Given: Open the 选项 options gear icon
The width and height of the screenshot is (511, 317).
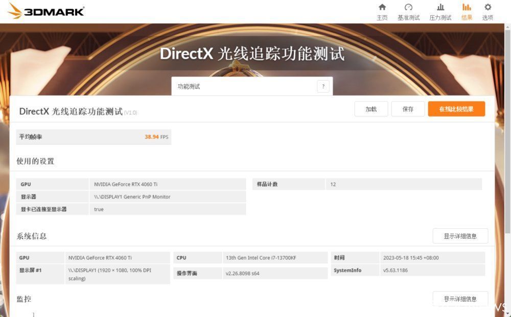Looking at the screenshot, I should pyautogui.click(x=487, y=7).
